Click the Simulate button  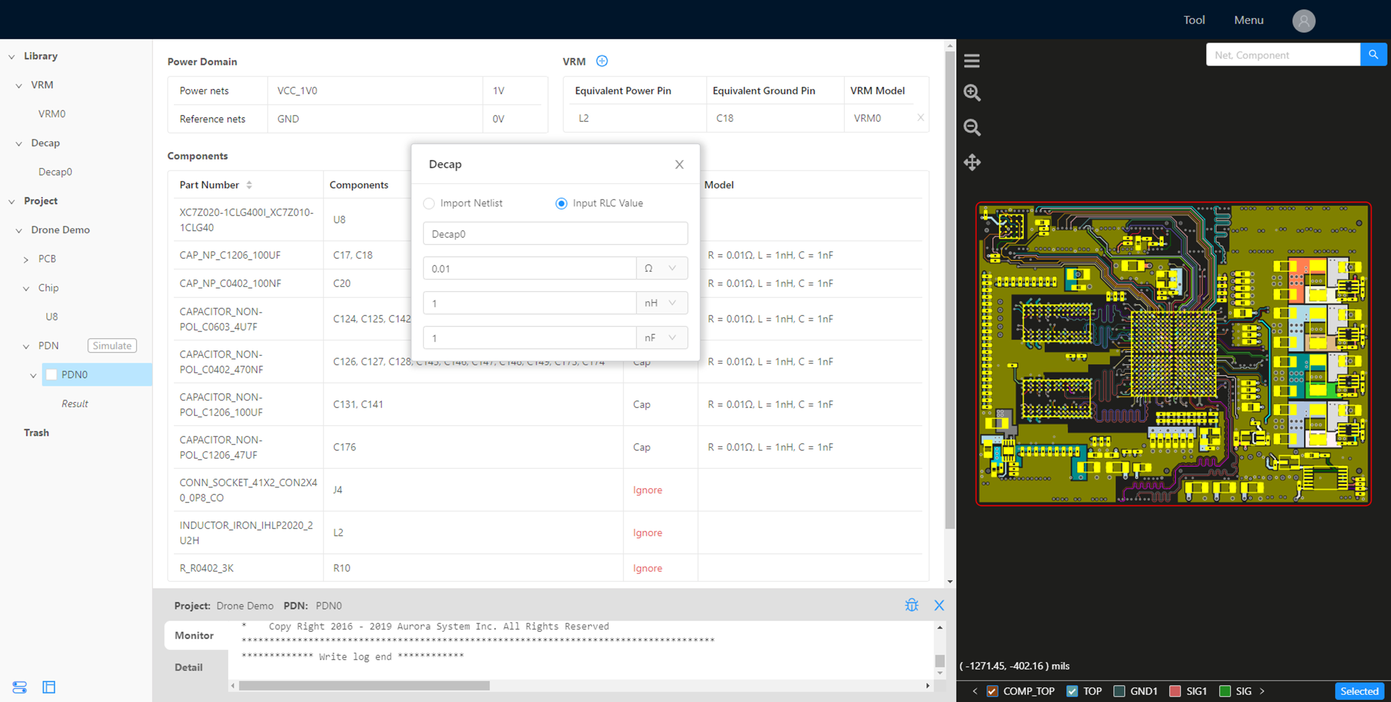[112, 346]
